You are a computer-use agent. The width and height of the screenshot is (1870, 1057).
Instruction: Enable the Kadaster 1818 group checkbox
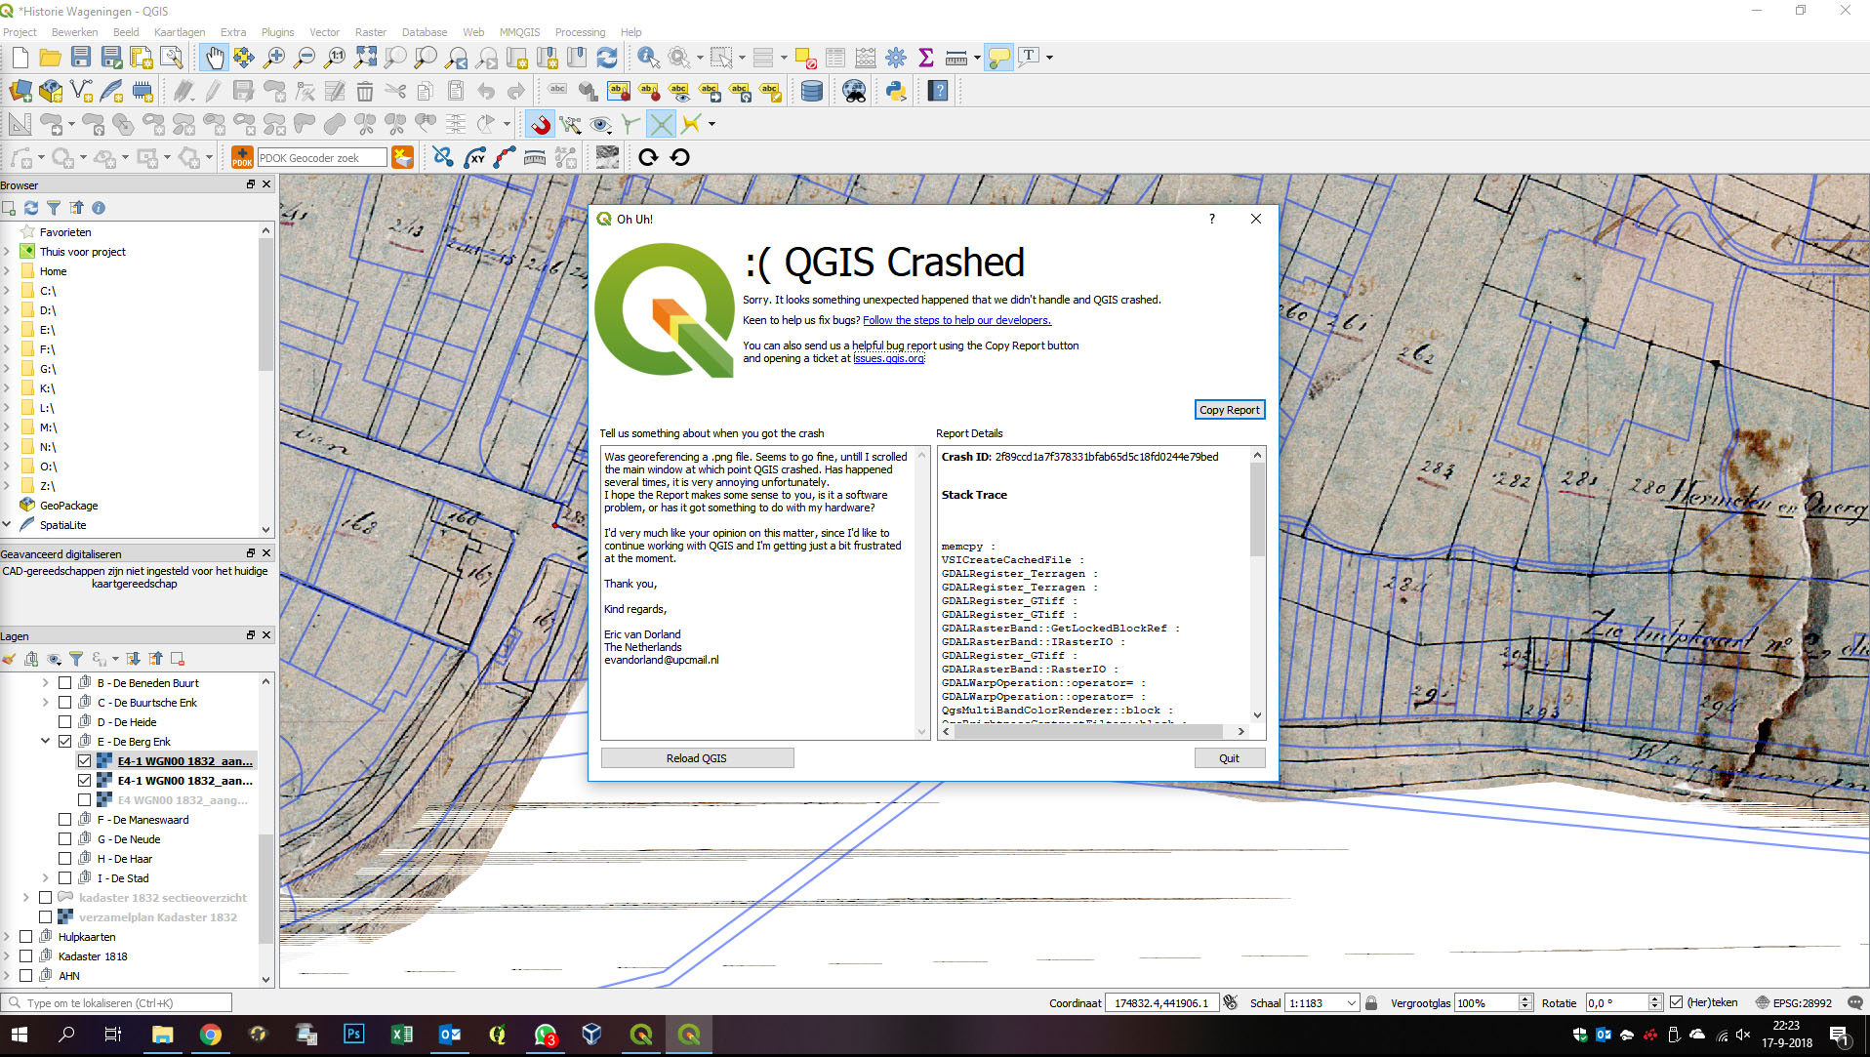(x=26, y=956)
